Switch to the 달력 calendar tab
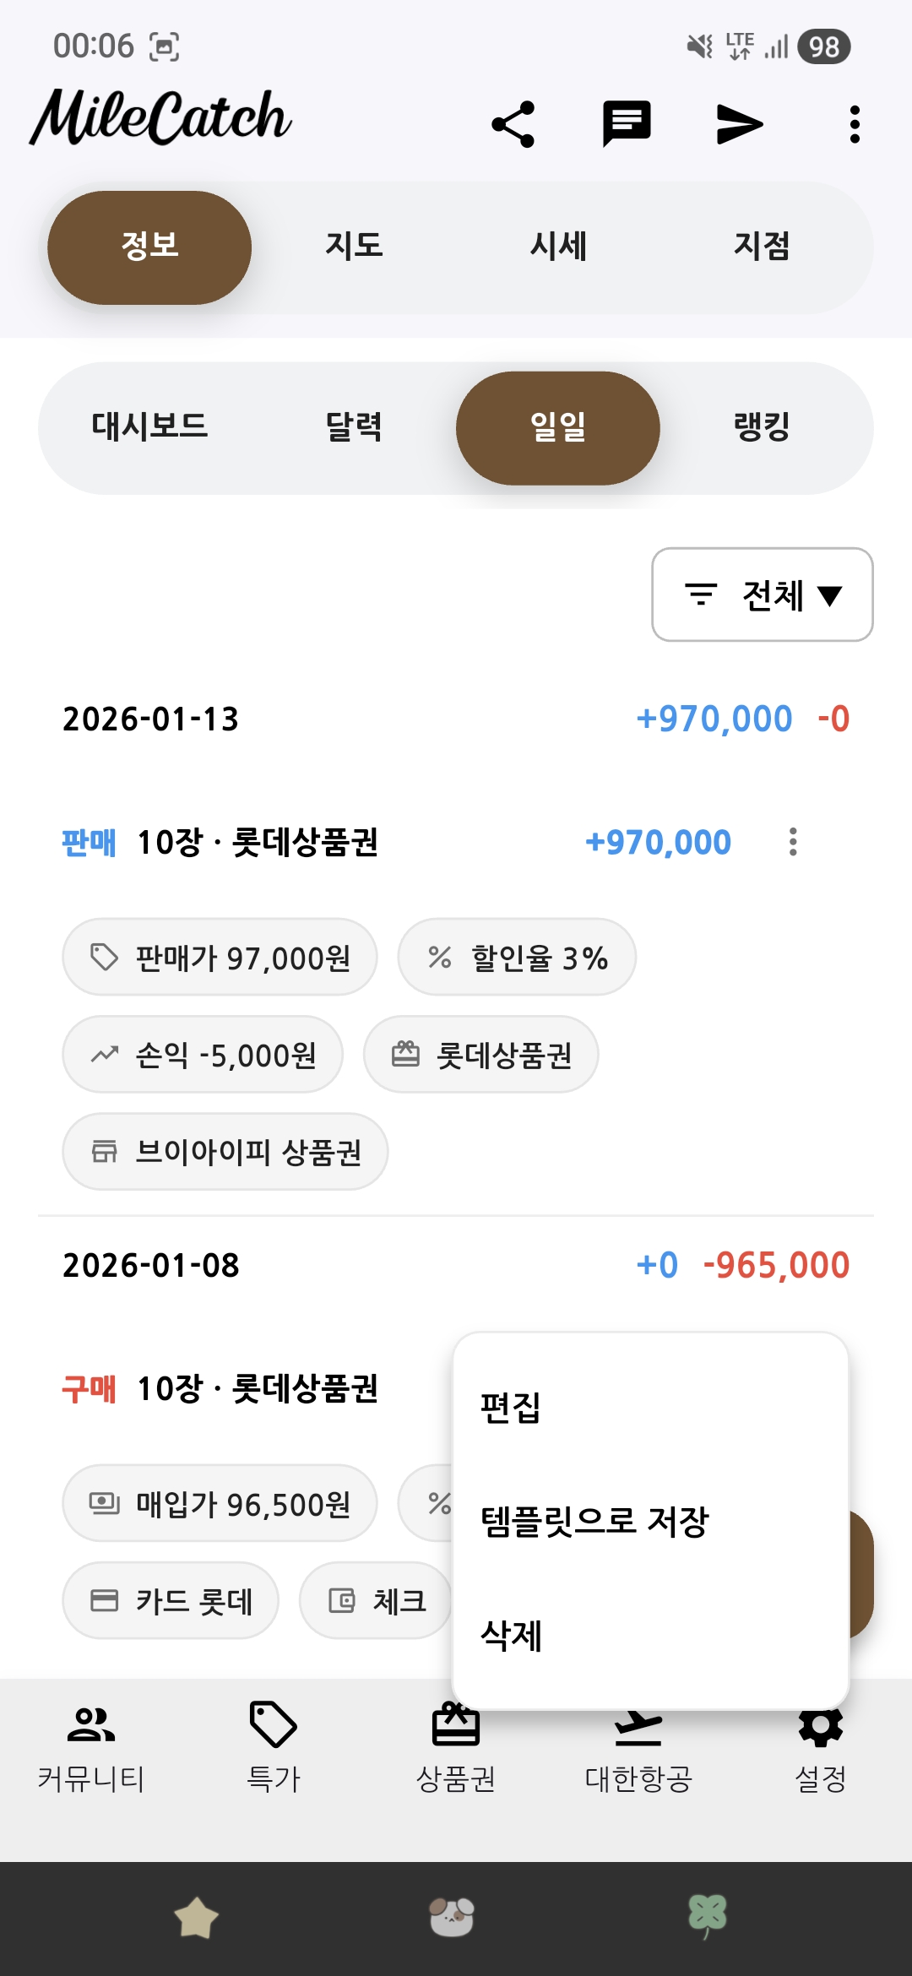912x1976 pixels. [354, 427]
